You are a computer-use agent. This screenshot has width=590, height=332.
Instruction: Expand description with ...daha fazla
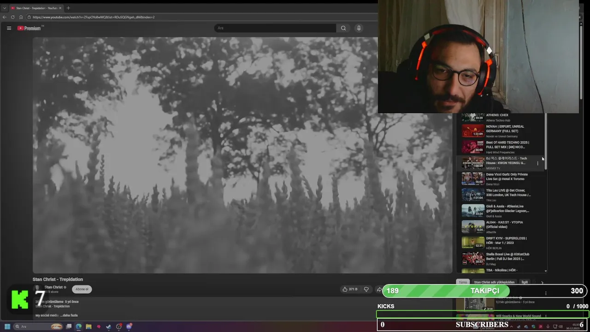tap(69, 315)
